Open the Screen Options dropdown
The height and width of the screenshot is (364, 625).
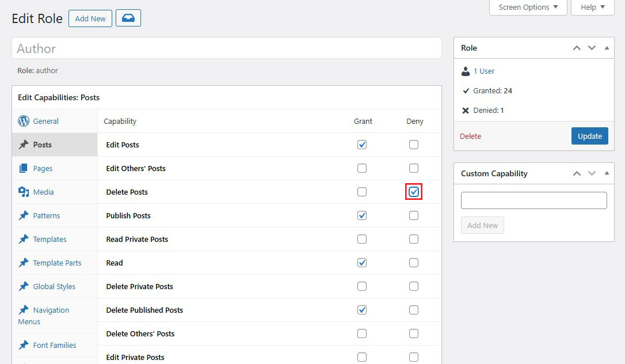point(528,7)
